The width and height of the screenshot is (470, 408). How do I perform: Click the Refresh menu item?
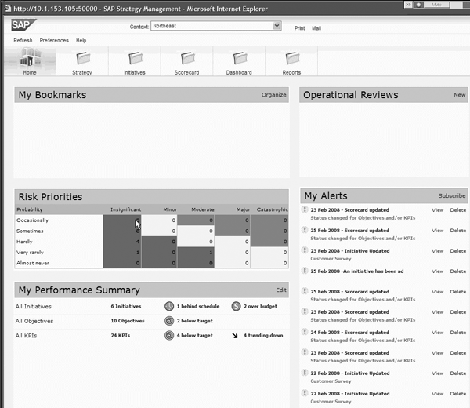click(x=23, y=40)
